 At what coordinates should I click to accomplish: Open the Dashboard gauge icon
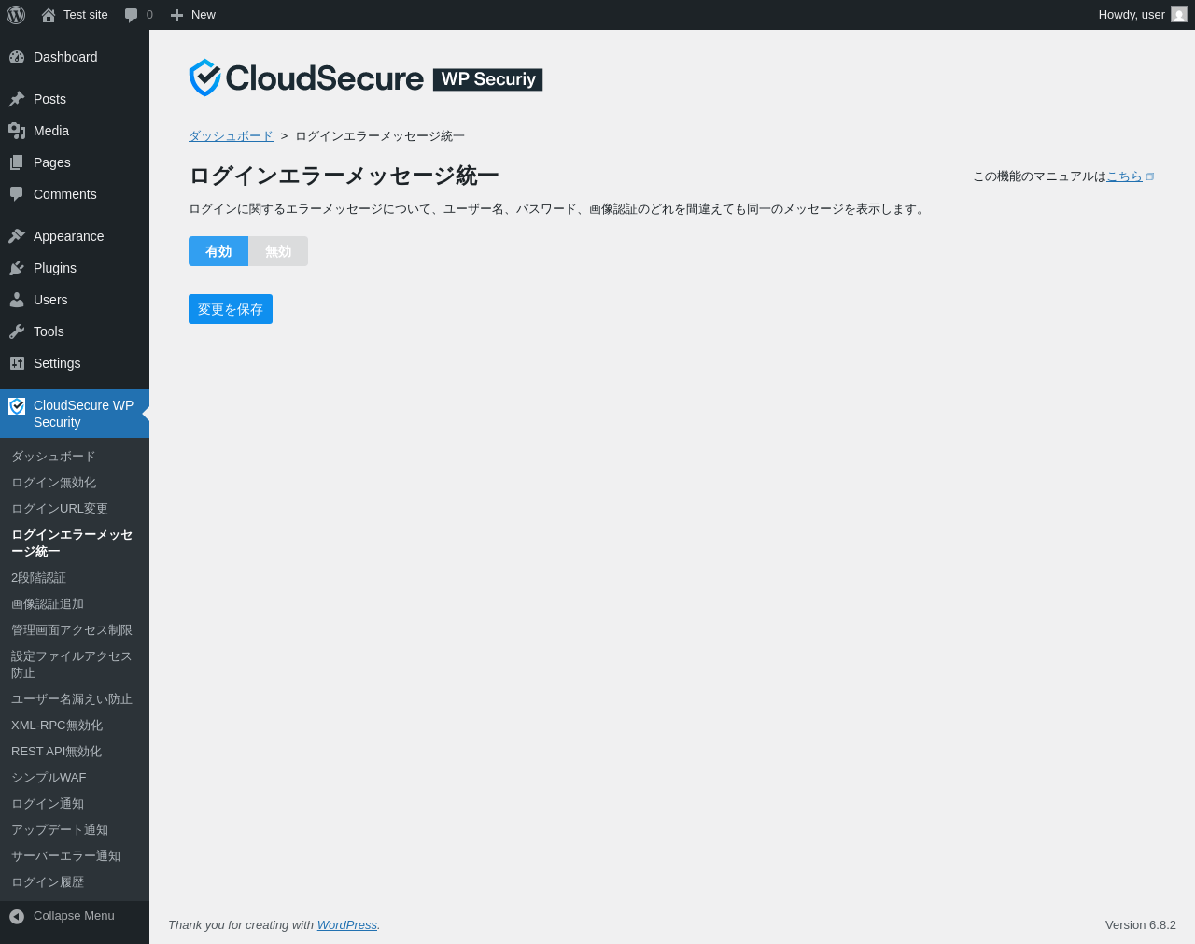point(17,57)
